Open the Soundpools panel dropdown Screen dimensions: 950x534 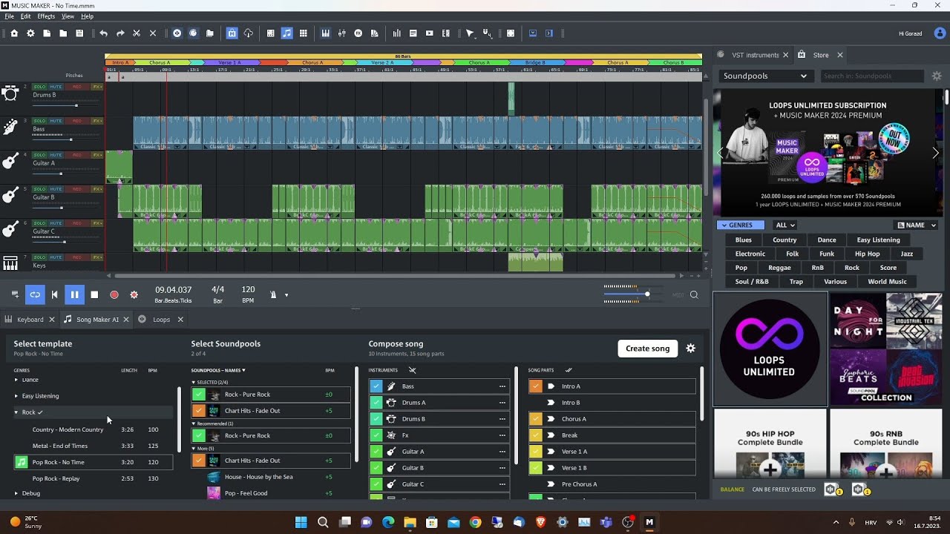(764, 76)
